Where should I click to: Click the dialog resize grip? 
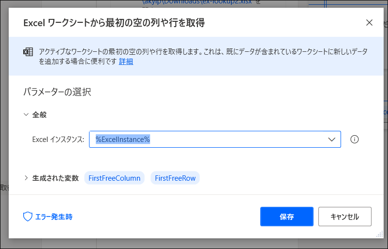click(x=380, y=234)
